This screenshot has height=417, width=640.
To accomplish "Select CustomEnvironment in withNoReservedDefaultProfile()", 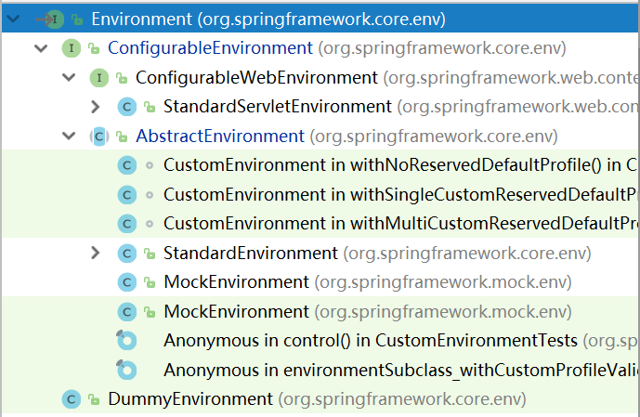I will [320, 165].
